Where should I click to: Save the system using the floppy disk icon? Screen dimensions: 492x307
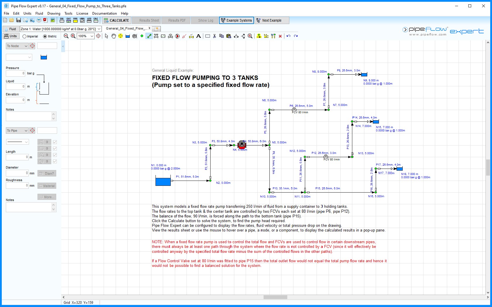point(18,20)
